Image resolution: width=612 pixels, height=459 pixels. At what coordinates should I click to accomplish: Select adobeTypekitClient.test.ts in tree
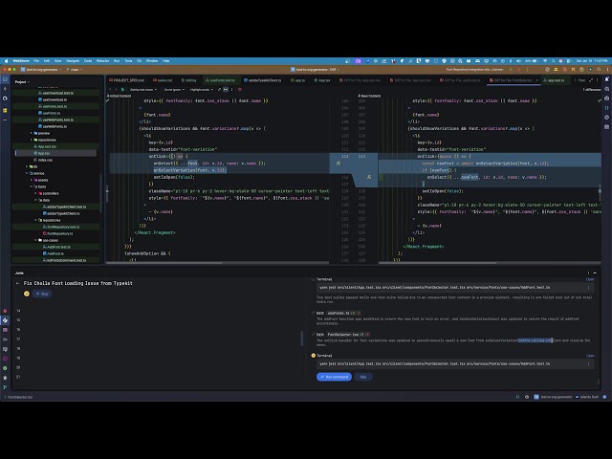(x=66, y=207)
